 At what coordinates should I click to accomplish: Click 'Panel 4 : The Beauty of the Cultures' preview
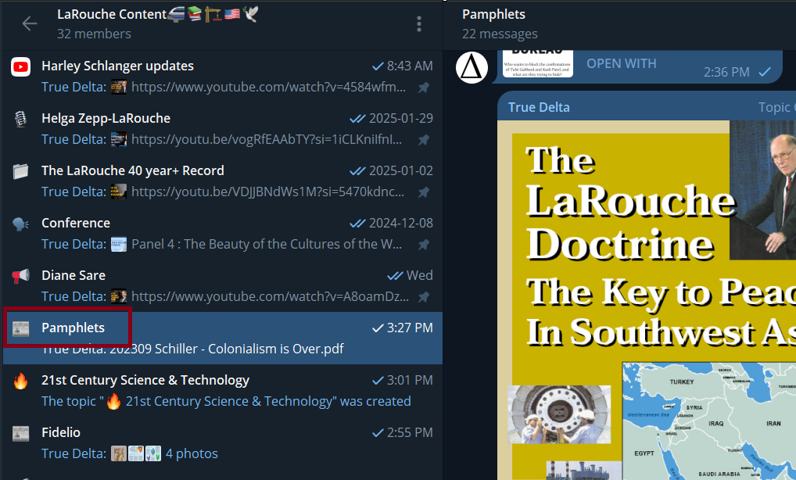click(267, 244)
